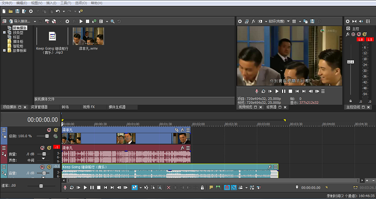Open project properties gear in main toolbar
The height and width of the screenshot is (199, 376).
click(31, 11)
